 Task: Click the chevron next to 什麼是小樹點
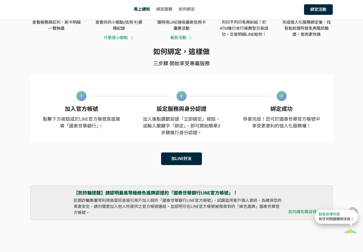tap(132, 38)
